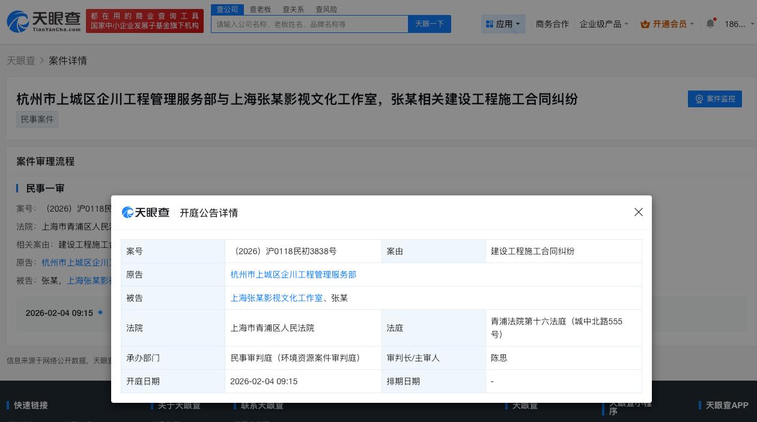Open notifications via the bell icon
This screenshot has height=422, width=757.
(710, 24)
